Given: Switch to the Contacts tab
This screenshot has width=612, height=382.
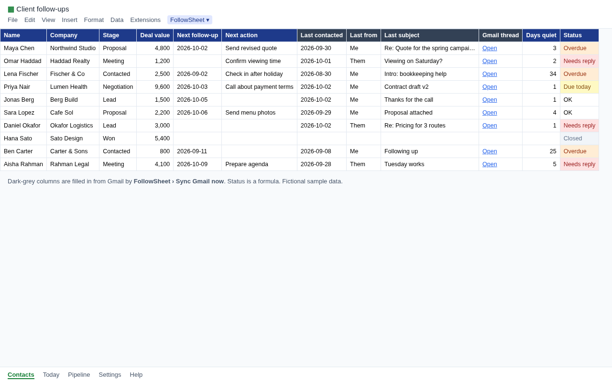Looking at the screenshot, I should pyautogui.click(x=21, y=375).
